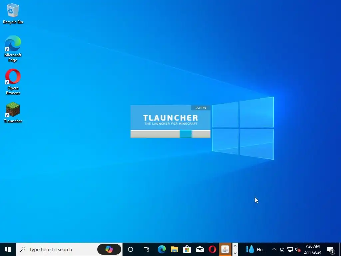Select the Opera Browser desktop shortcut
Image resolution: width=341 pixels, height=256 pixels.
tap(13, 82)
